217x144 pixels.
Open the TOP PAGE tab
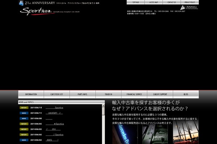(136, 2)
